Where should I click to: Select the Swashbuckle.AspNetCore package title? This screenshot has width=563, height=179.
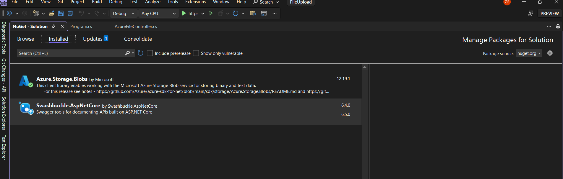pos(68,105)
